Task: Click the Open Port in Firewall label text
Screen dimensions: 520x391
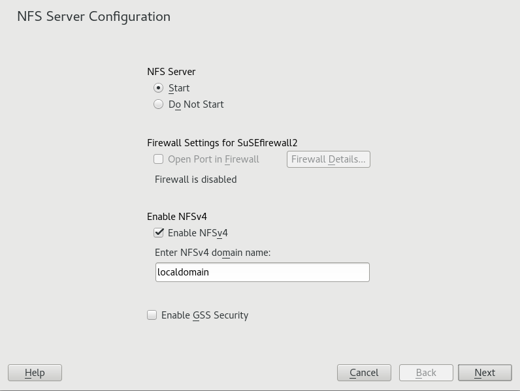Action: coord(213,159)
